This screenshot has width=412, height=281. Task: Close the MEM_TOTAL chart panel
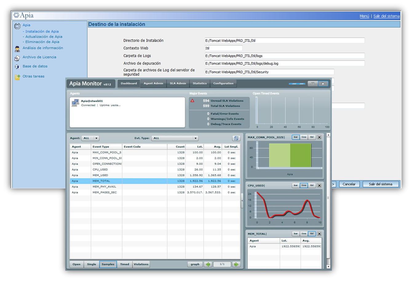tap(319, 234)
